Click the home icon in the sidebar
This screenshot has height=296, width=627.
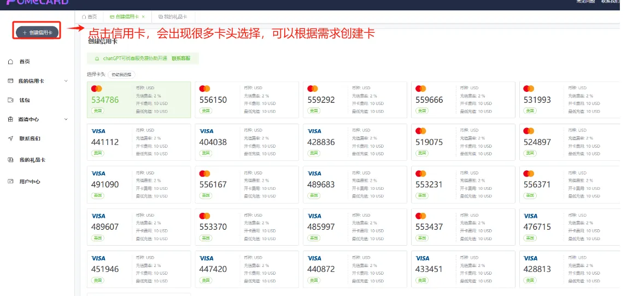10,62
